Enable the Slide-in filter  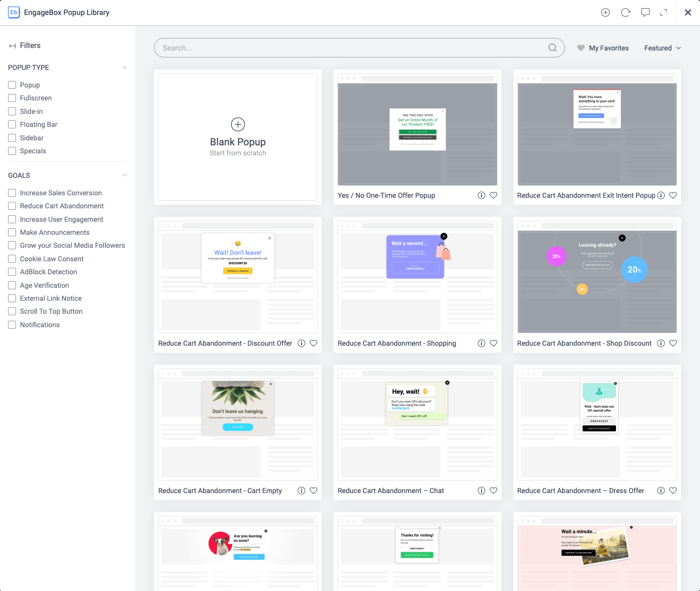pos(12,111)
